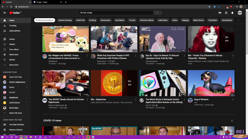
Task: Open the BBC COVID-19 news video thumbnail
Action: tap(65, 131)
